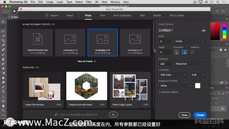Switch to the Recent tab
The width and height of the screenshot is (229, 129).
coord(52,15)
